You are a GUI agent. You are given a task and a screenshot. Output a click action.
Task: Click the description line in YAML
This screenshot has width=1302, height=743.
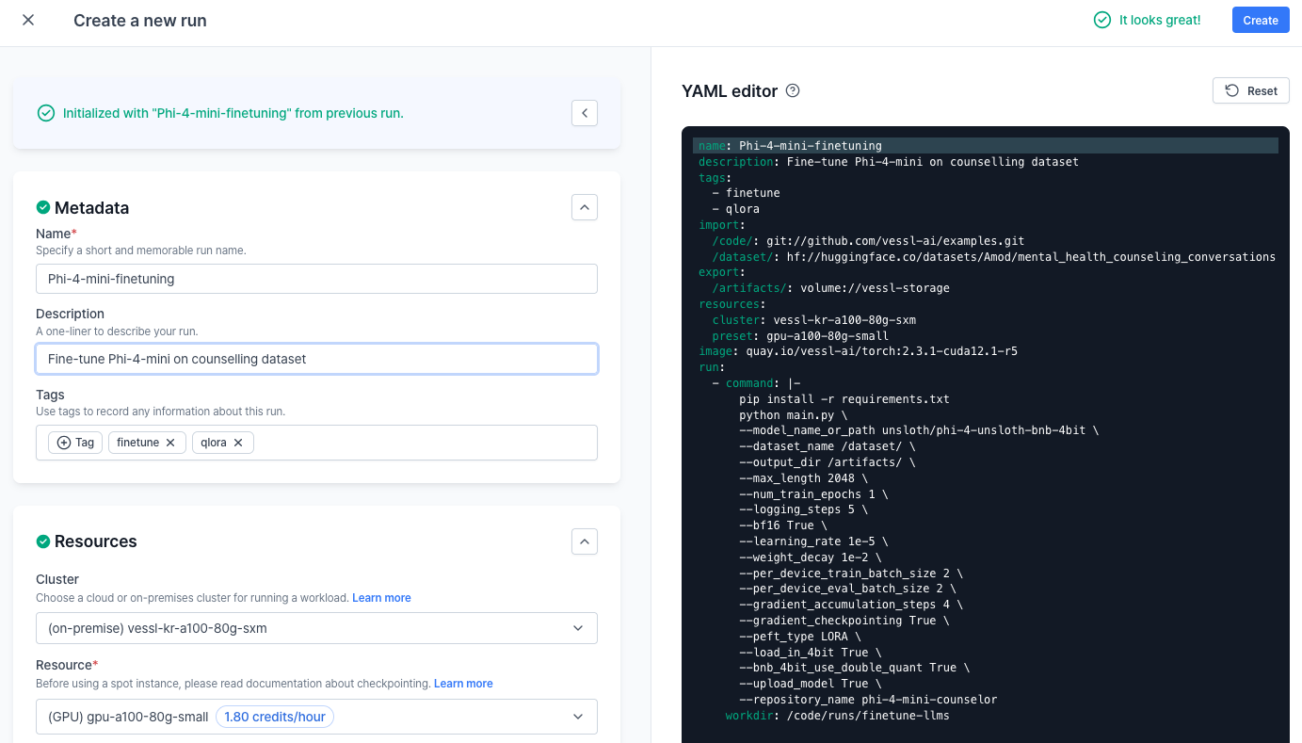(888, 162)
